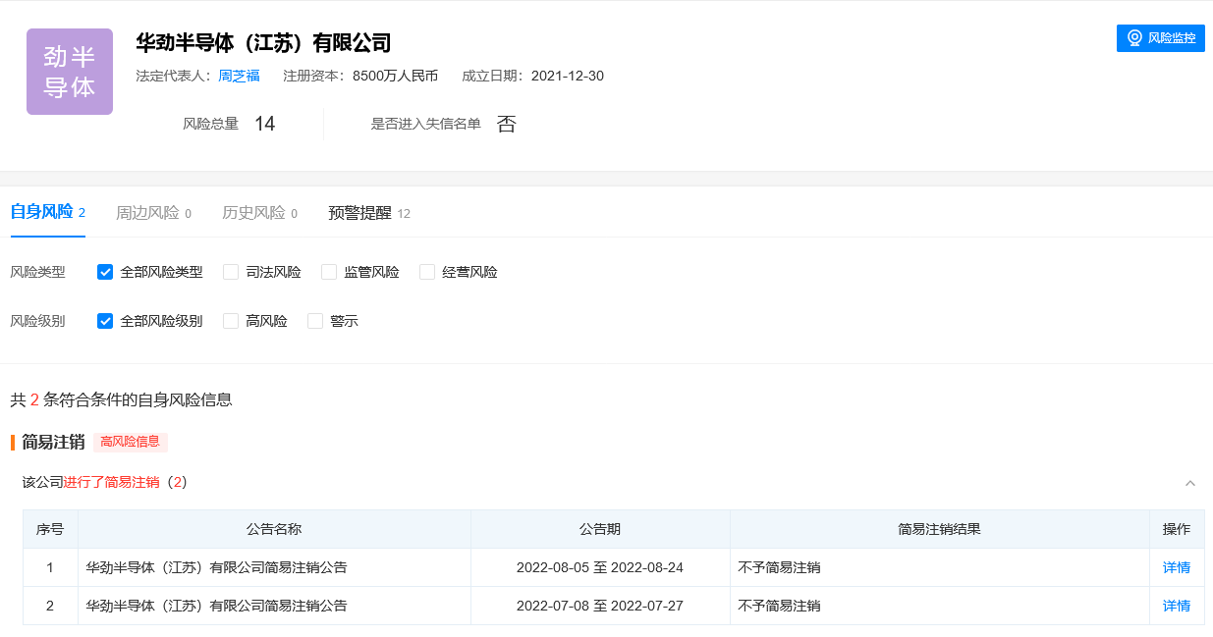
Task: Check the 经营风险 checkbox
Action: pyautogui.click(x=427, y=272)
